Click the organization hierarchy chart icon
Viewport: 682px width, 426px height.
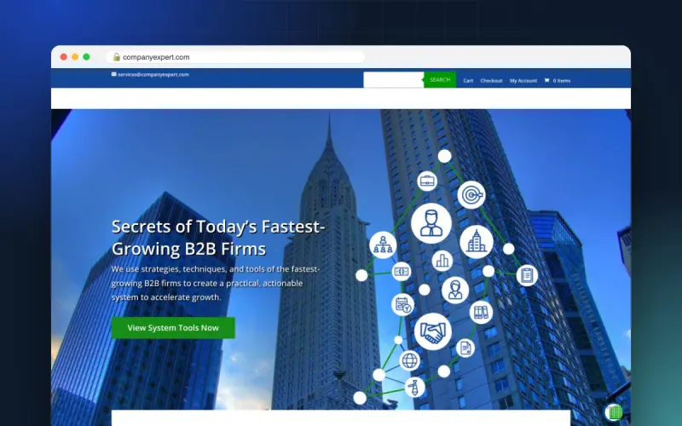(x=383, y=245)
